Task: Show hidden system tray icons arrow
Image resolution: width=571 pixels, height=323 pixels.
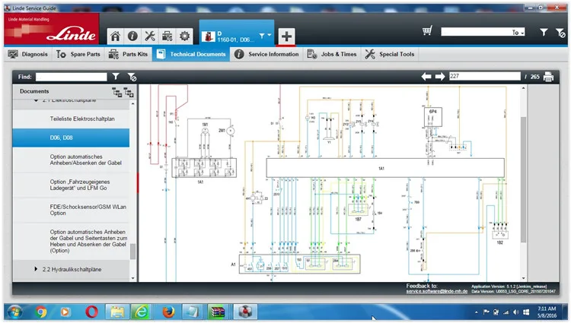Action: tap(477, 312)
